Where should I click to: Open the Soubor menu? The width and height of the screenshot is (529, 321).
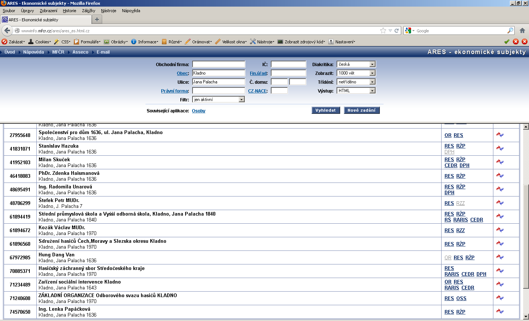tap(9, 11)
